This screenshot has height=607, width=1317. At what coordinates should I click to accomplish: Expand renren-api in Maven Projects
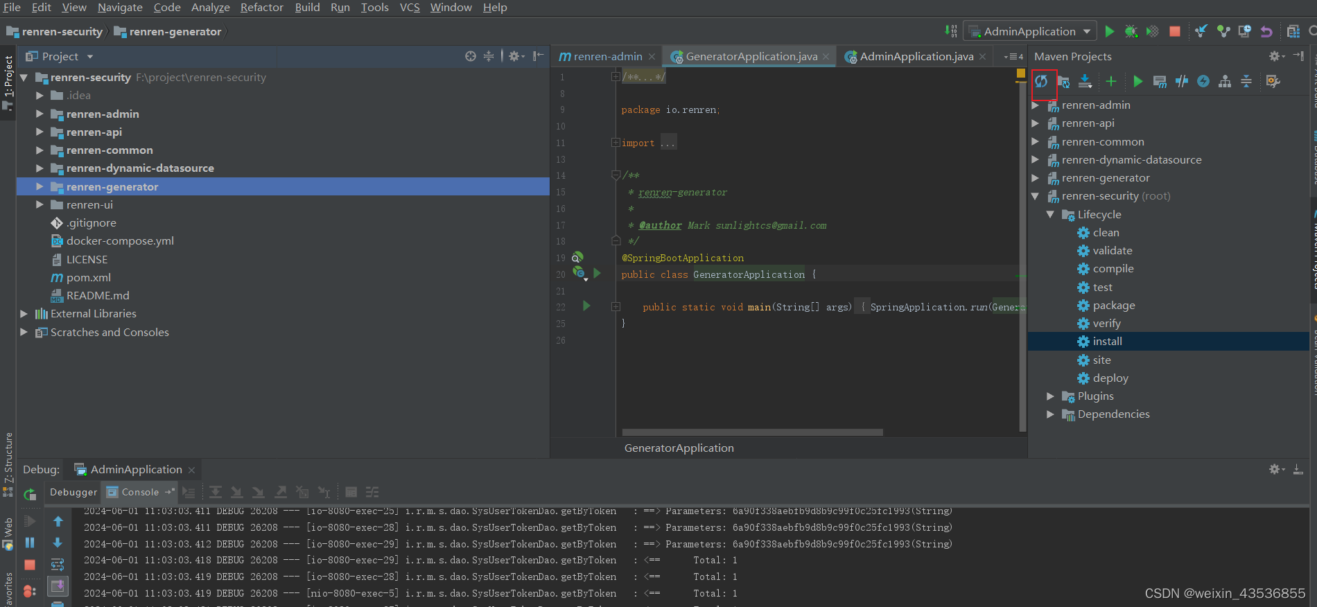point(1035,123)
